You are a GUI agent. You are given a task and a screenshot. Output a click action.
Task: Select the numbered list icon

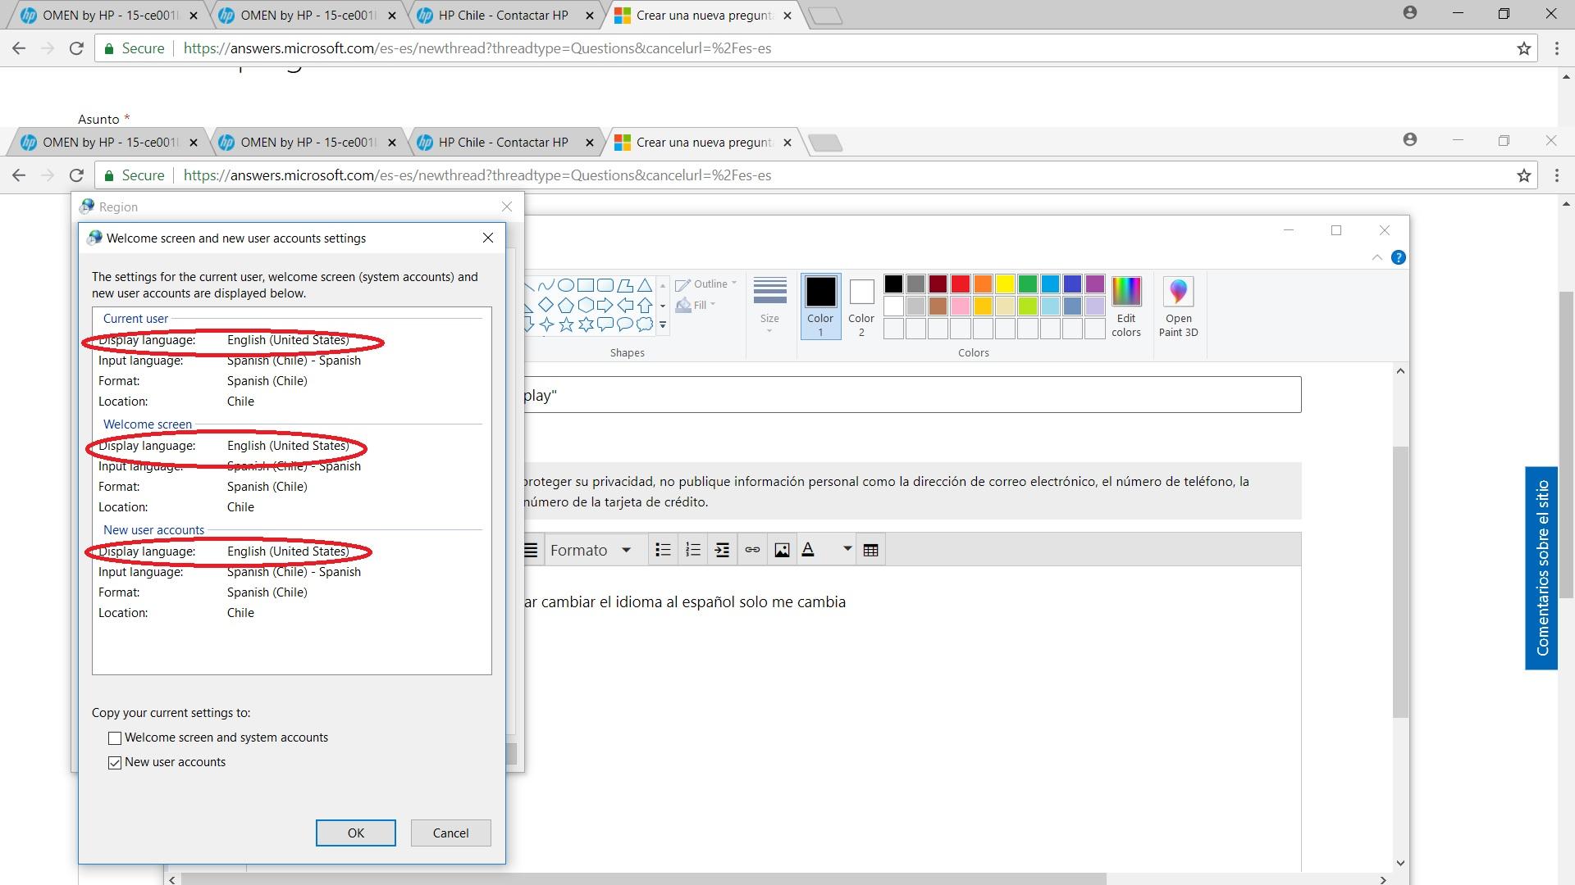click(x=693, y=549)
